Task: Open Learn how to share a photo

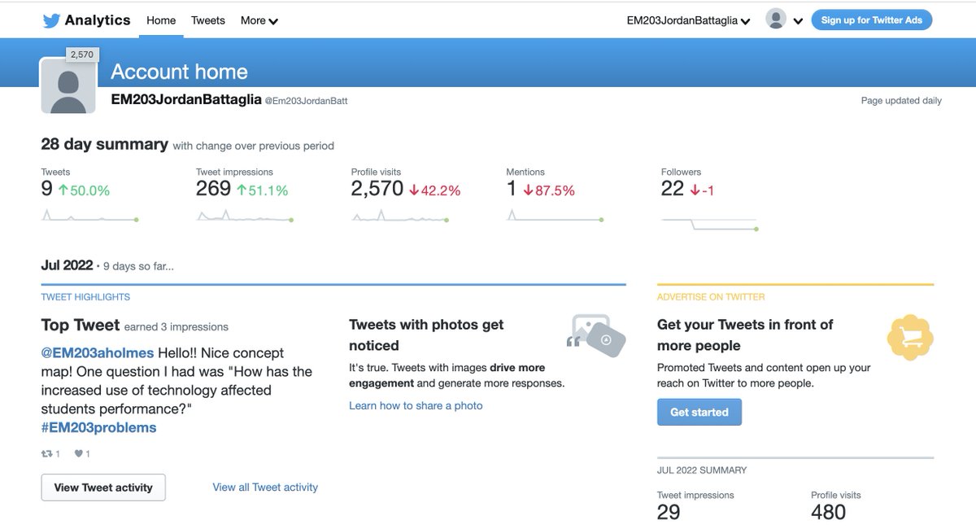Action: coord(416,405)
